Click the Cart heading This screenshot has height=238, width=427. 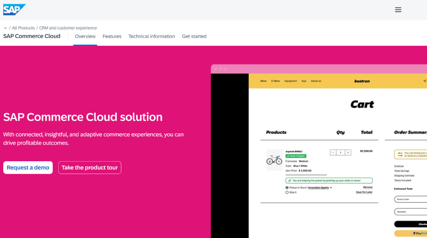tap(362, 104)
